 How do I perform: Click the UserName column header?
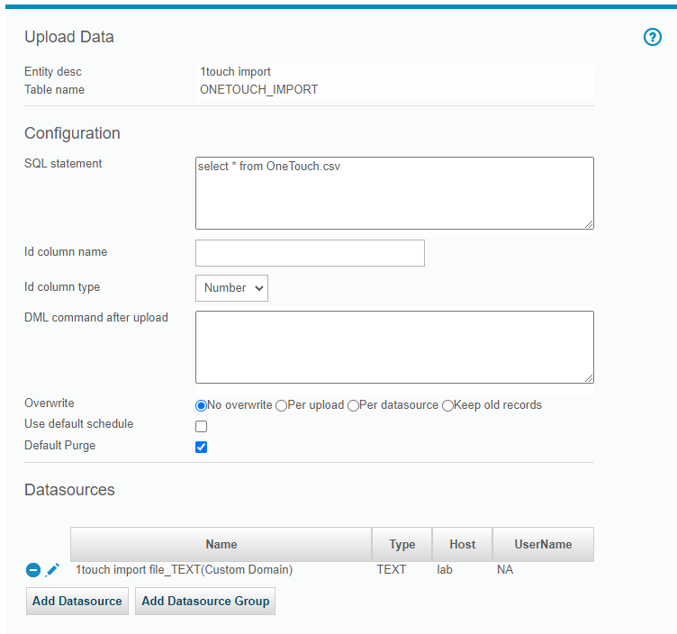click(x=542, y=545)
